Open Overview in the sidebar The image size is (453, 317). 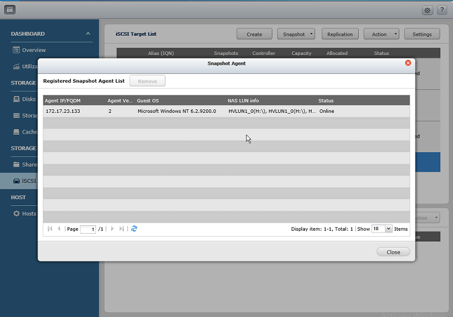tap(34, 50)
